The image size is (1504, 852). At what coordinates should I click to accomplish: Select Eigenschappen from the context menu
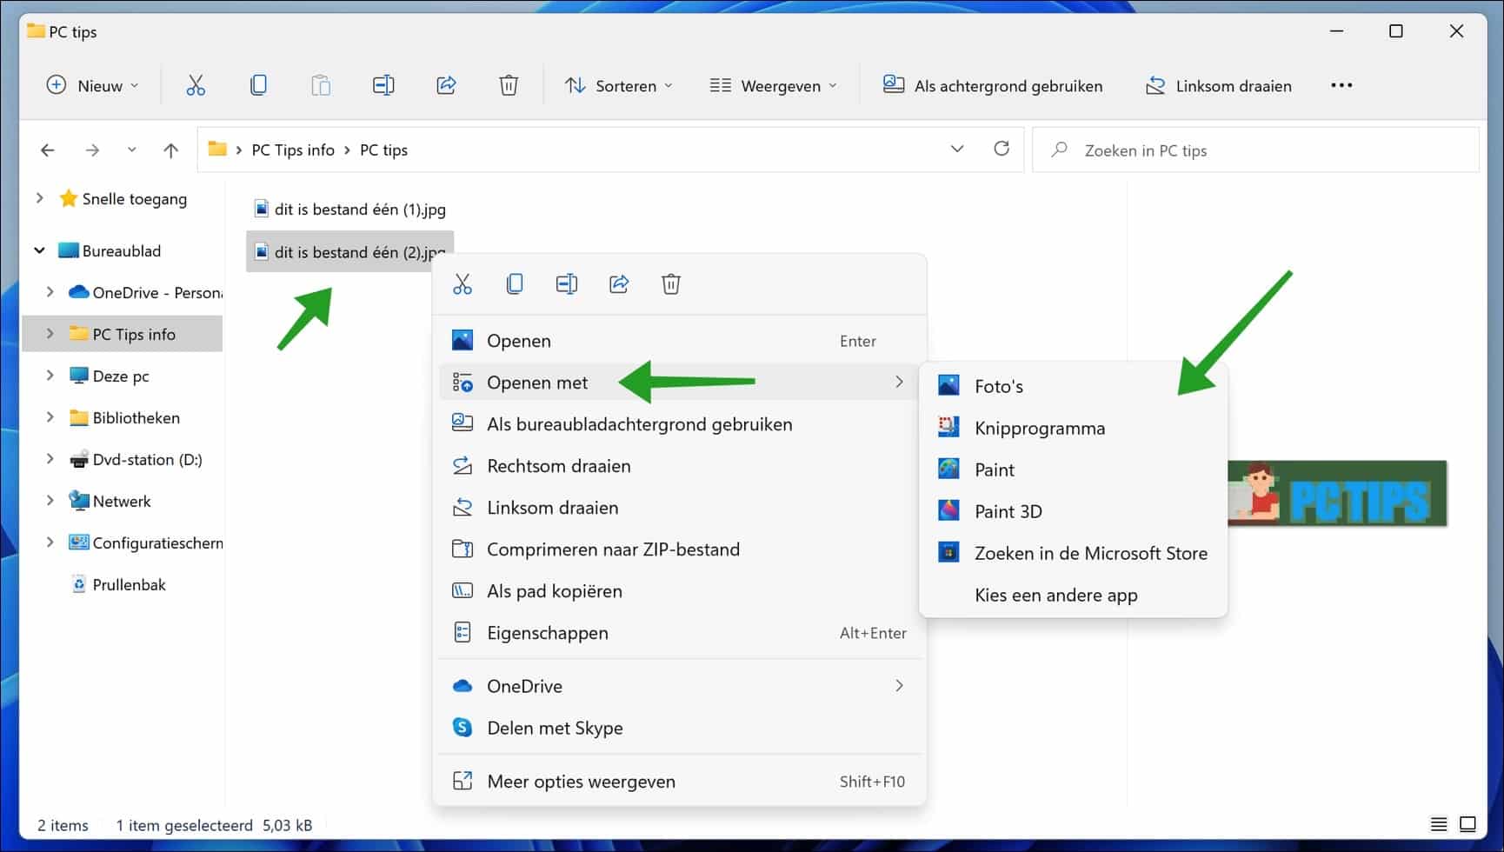[547, 633]
